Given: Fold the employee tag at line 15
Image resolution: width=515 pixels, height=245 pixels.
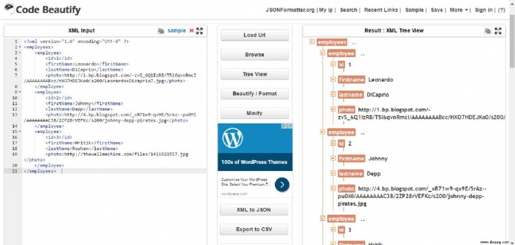Looking at the screenshot, I should (x=20, y=132).
